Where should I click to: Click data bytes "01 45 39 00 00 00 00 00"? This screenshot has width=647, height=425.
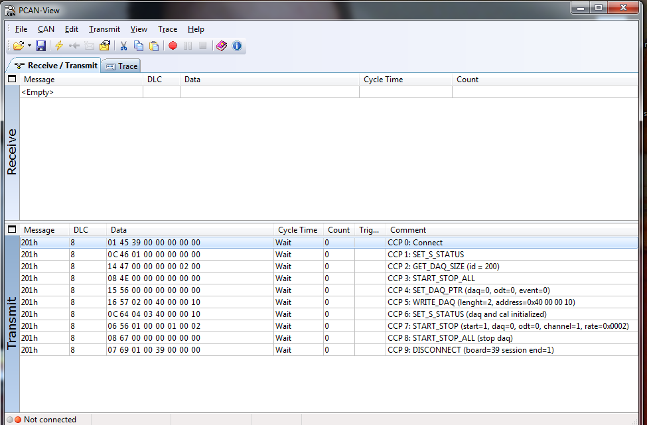(154, 243)
